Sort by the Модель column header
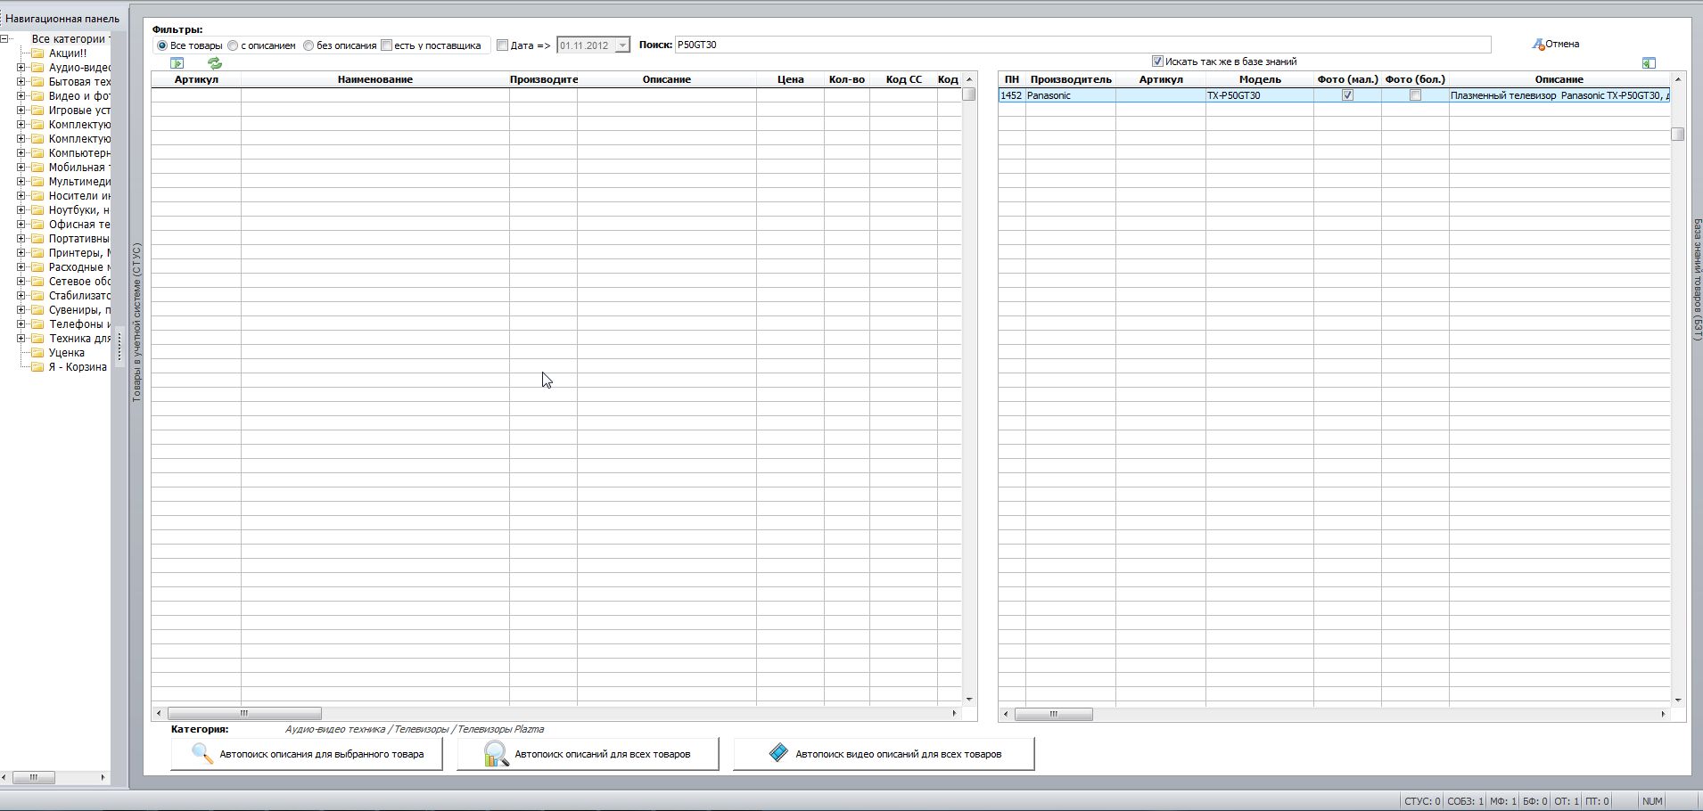This screenshot has width=1703, height=811. (1260, 79)
